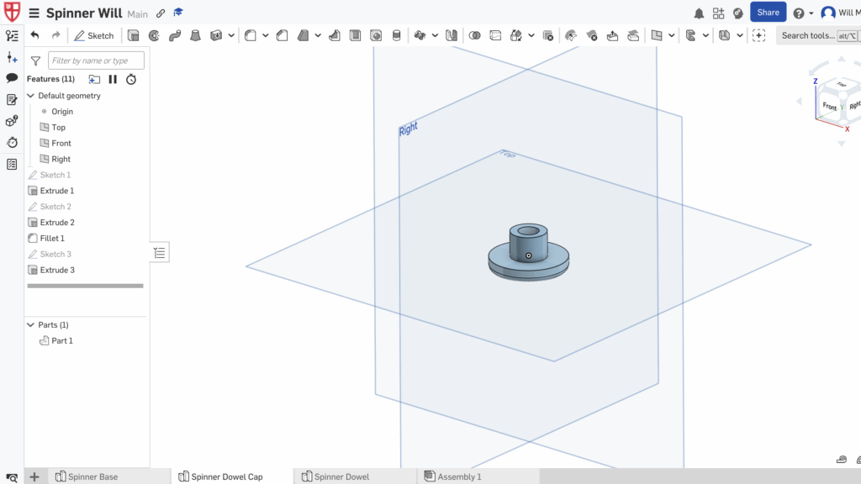Select the Loft tool icon
The height and width of the screenshot is (484, 861).
click(x=195, y=35)
